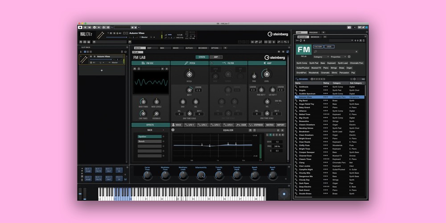This screenshot has width=446, height=223.
Task: Open the LFO 1 tab
Action: [189, 125]
